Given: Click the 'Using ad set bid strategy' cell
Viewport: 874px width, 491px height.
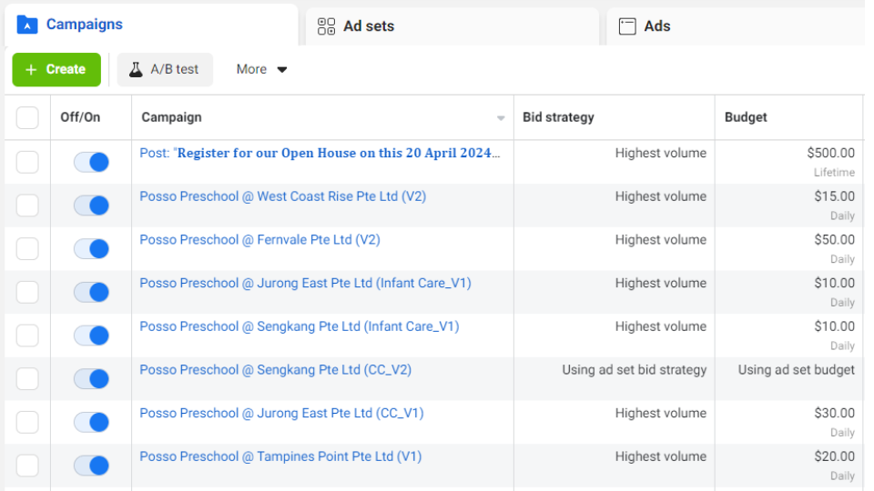Looking at the screenshot, I should 634,370.
